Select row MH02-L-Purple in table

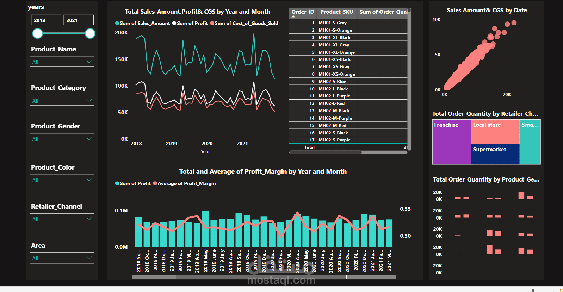tap(348, 96)
